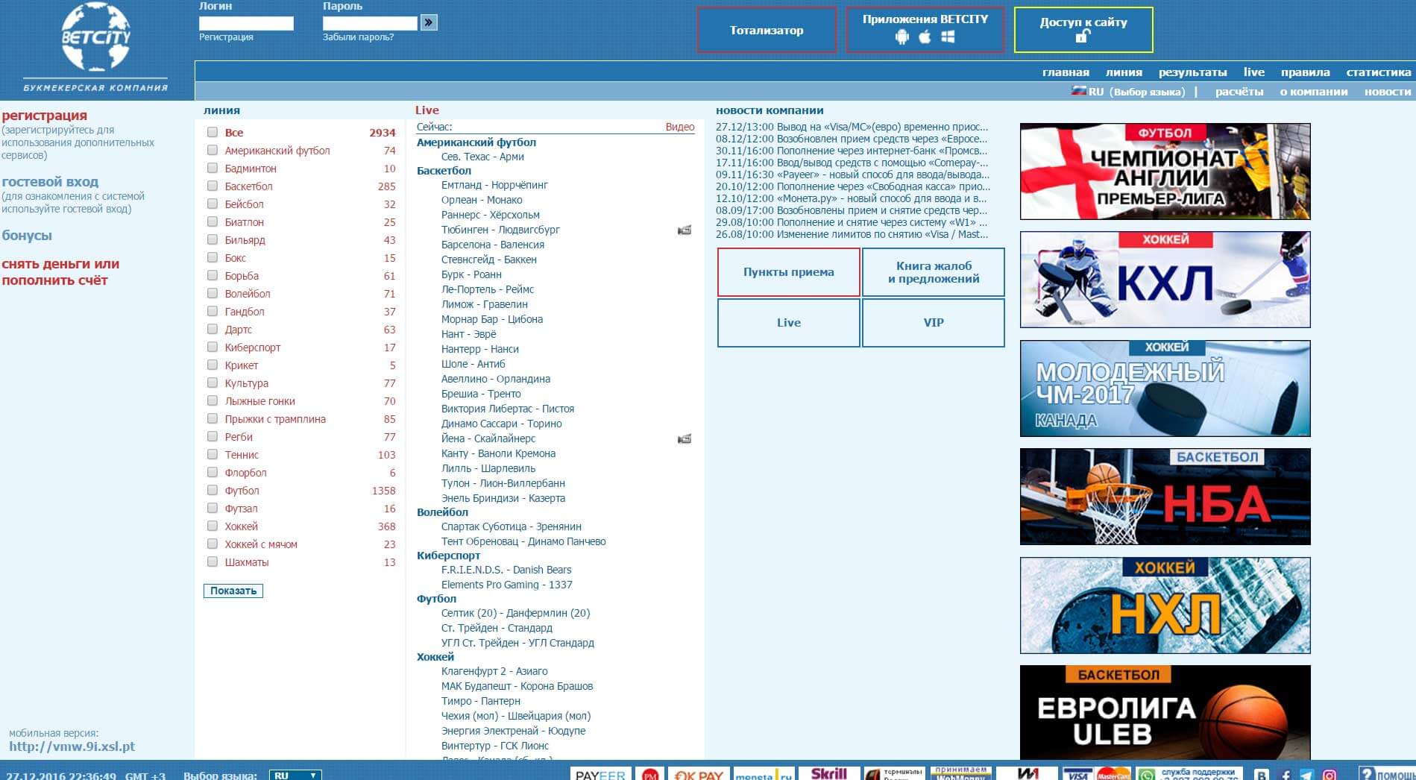Viewport: 1416px width, 780px height.
Task: Click the Пункты приема button
Action: click(x=788, y=272)
